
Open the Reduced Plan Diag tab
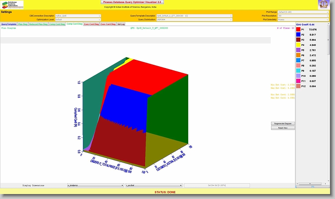[x=38, y=24]
